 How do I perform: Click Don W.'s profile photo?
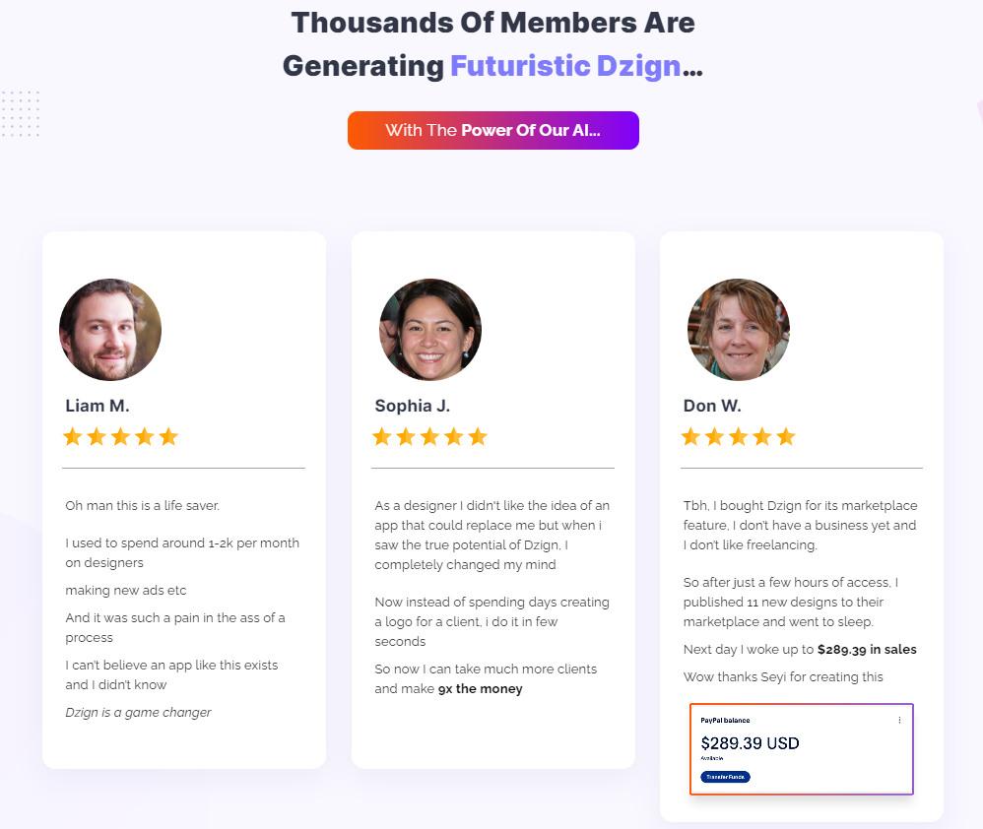739,330
